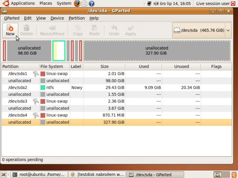This screenshot has width=238, height=178.
Task: Open the /dev/sda device selector dropdown
Action: [x=228, y=30]
